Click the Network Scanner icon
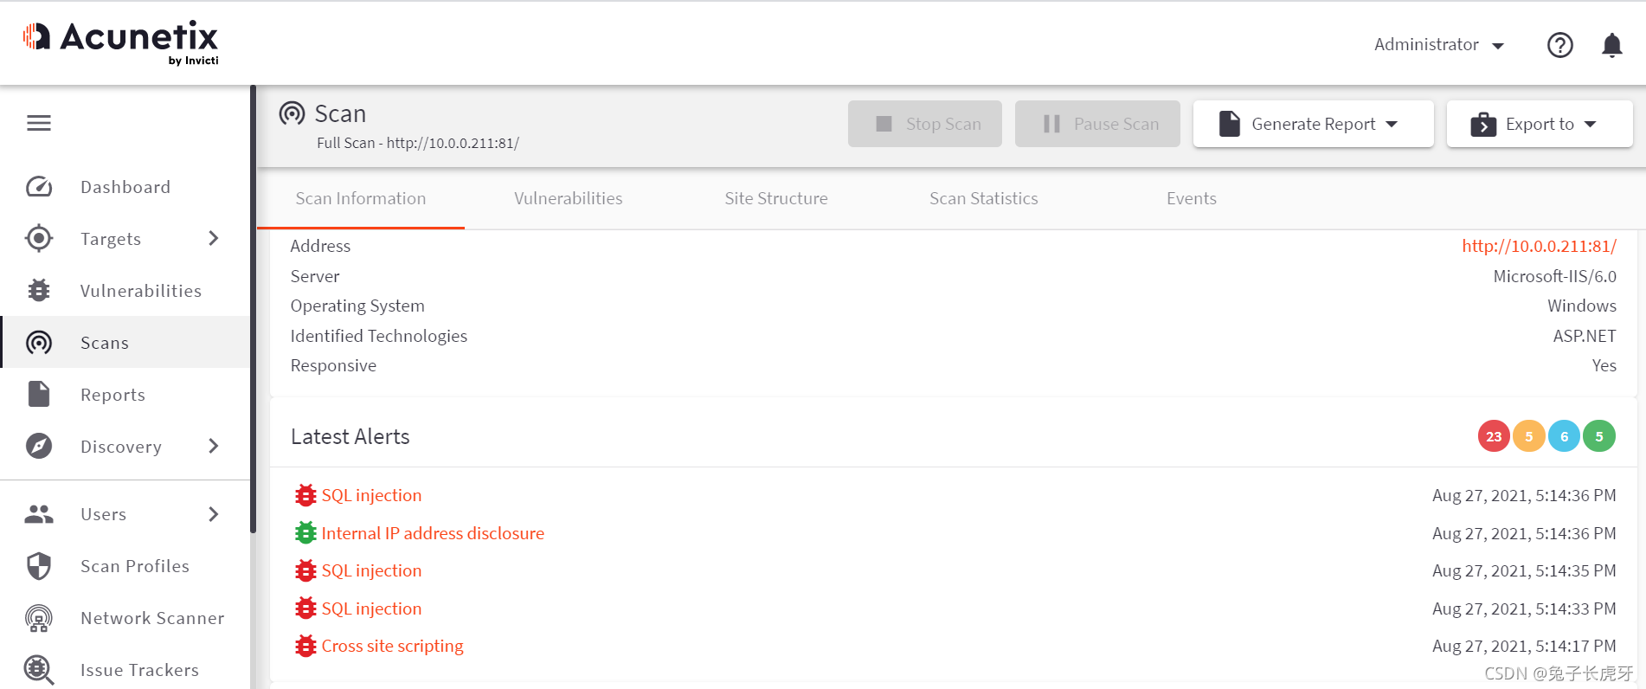 [39, 618]
